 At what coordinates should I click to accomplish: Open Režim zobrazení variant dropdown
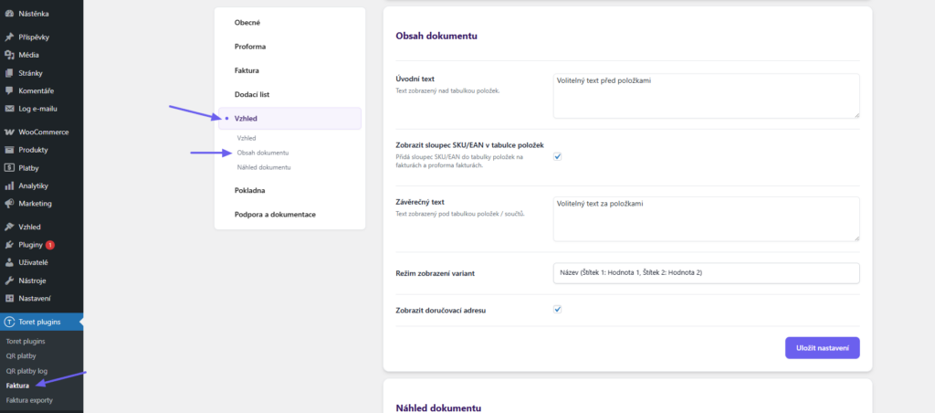coord(706,273)
